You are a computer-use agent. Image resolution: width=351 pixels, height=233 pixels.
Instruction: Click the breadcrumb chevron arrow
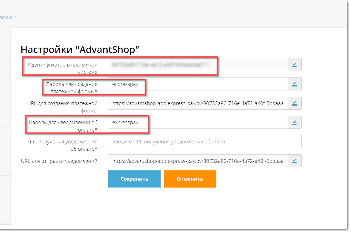point(15,17)
